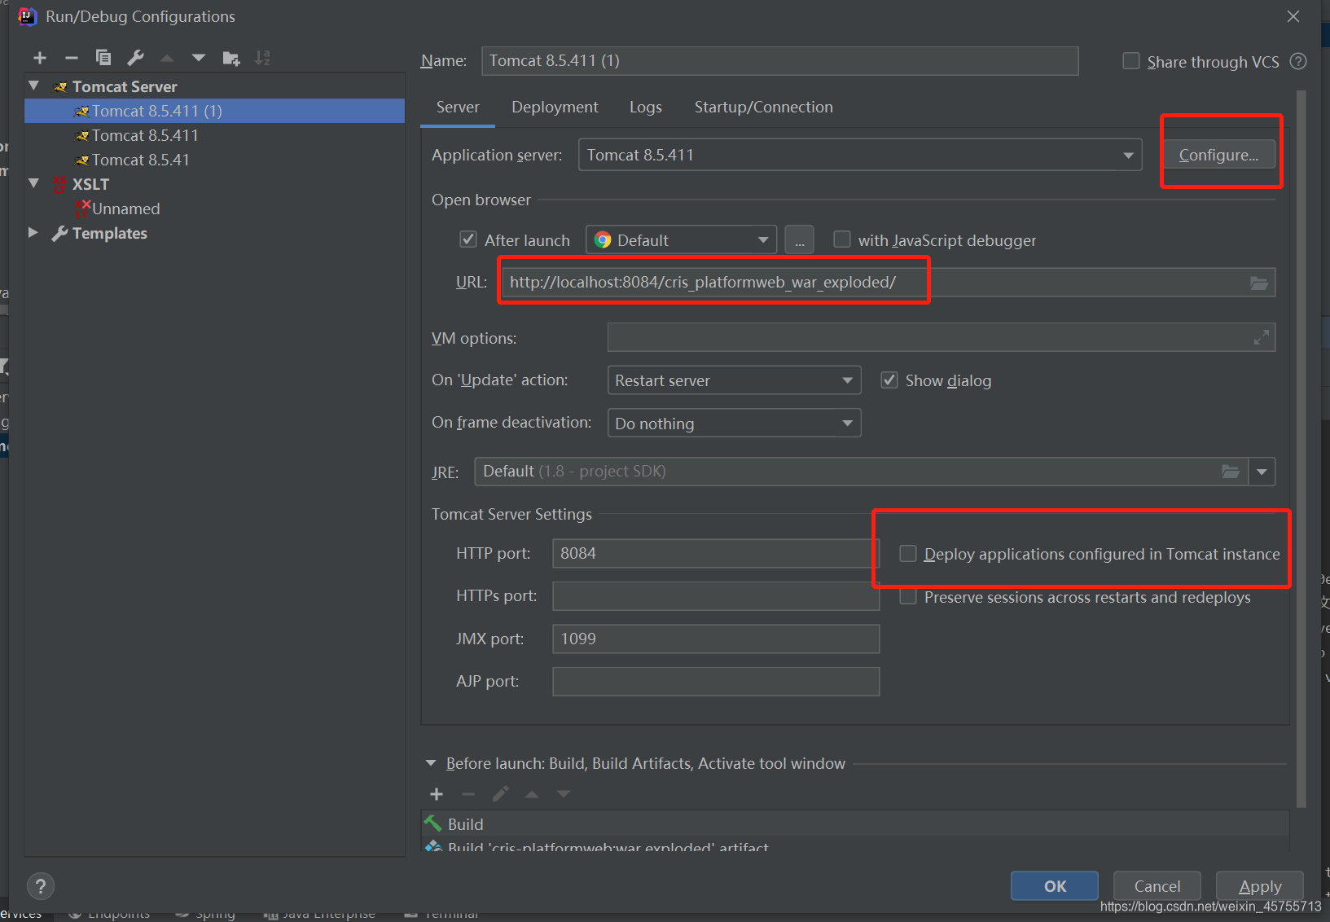Click the Cancel button
This screenshot has width=1330, height=922.
[x=1157, y=886]
